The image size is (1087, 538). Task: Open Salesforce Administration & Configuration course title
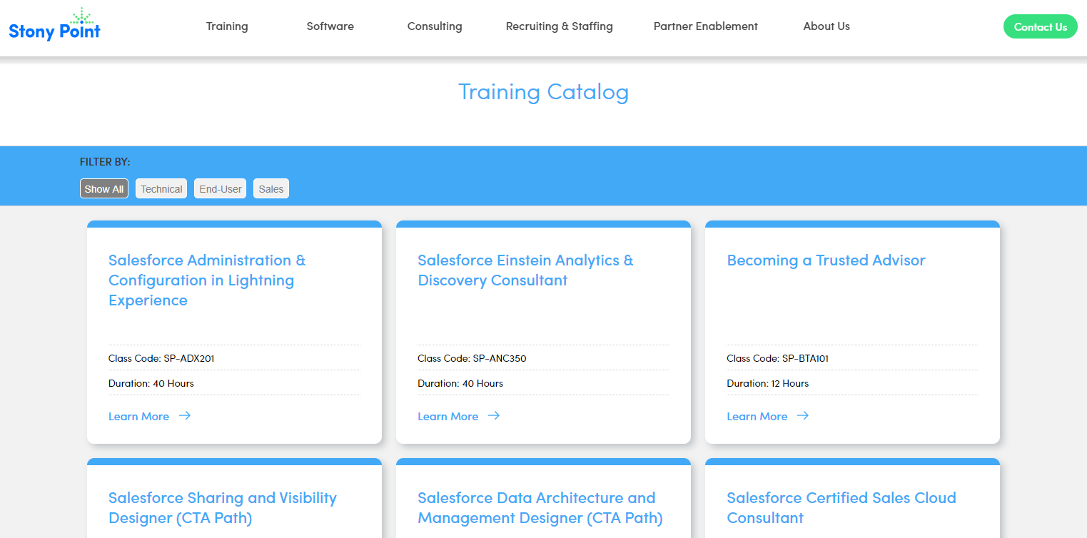(207, 280)
